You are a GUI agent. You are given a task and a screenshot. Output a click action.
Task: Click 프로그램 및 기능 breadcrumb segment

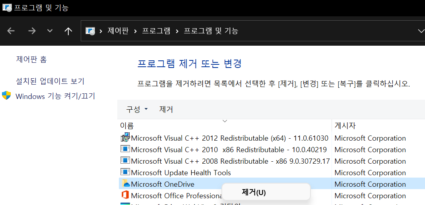click(x=211, y=31)
